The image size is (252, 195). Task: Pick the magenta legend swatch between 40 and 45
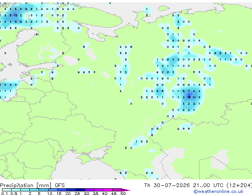(x=108, y=190)
